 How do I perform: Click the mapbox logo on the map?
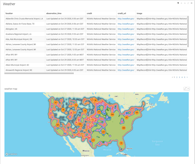pyautogui.click(x=11, y=154)
